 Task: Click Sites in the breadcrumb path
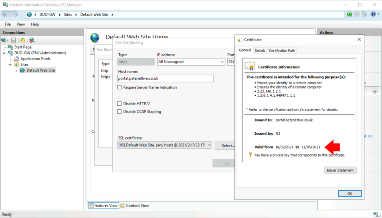pos(68,14)
